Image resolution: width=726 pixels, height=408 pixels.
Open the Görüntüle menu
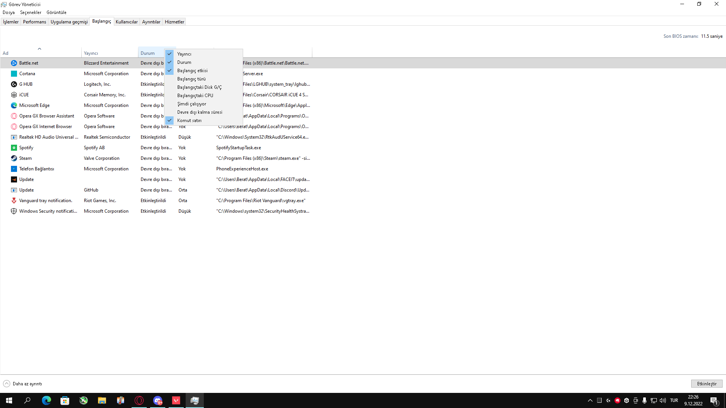56,12
